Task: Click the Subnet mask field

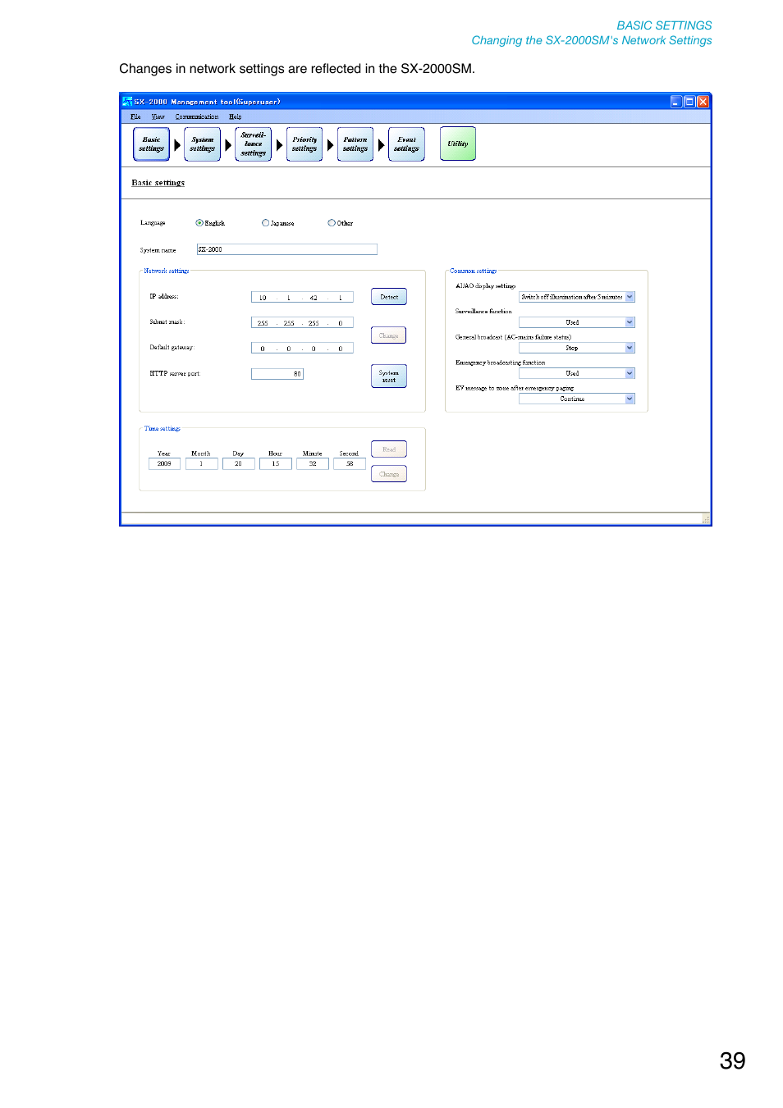Action: pos(302,323)
